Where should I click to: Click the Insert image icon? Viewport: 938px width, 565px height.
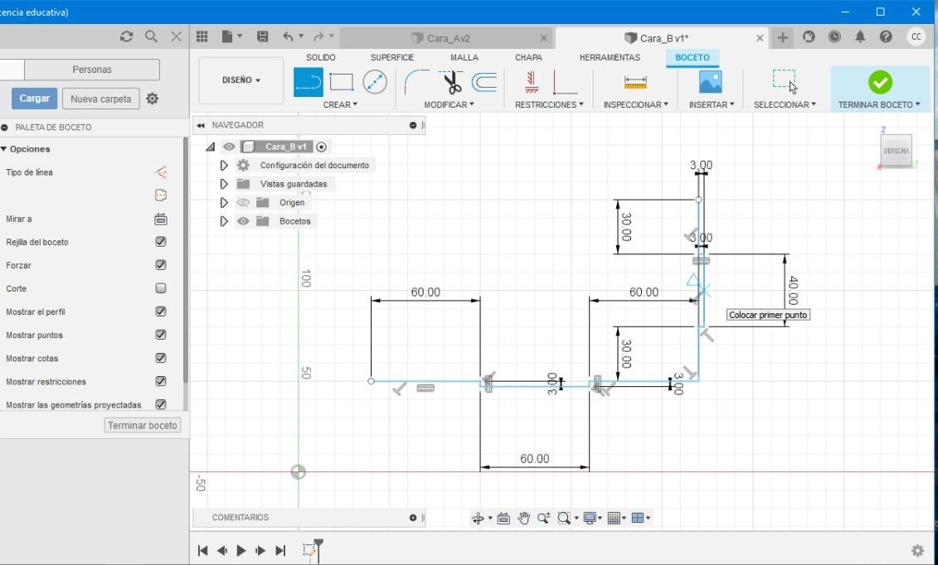click(x=711, y=82)
